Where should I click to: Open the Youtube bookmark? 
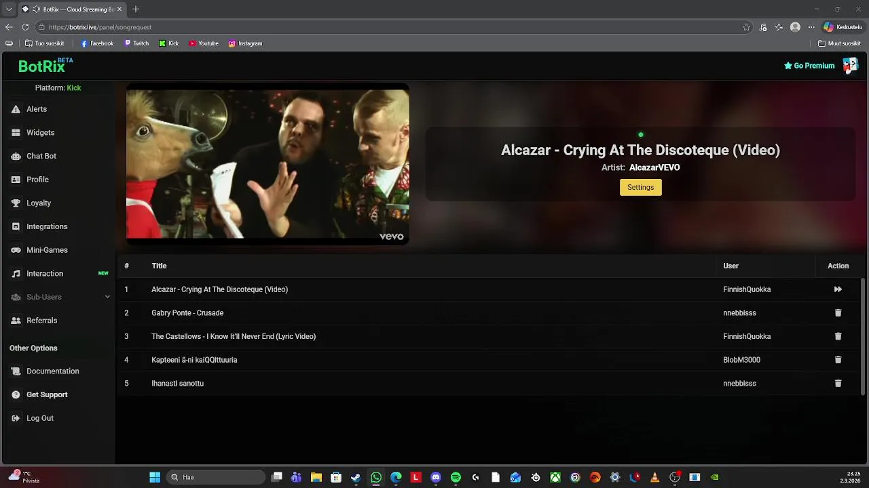point(204,43)
